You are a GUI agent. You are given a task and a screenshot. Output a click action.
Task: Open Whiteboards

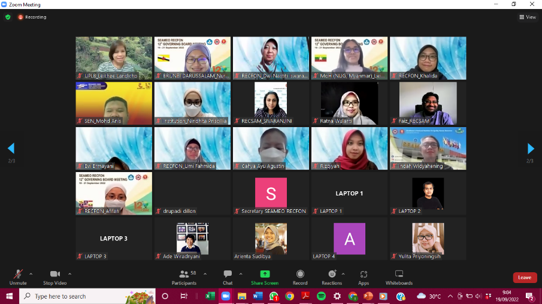399,276
